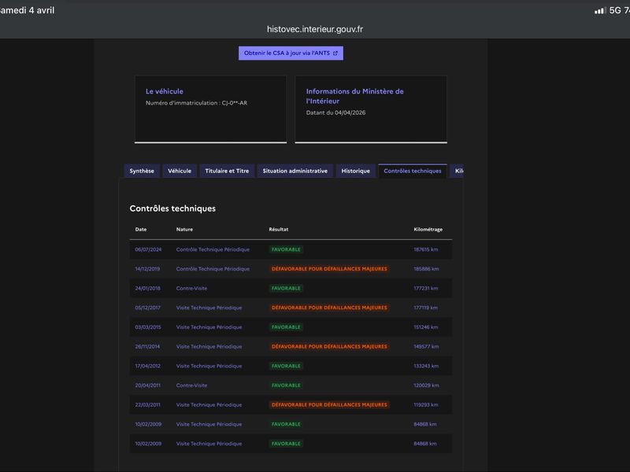Tap the histovec.interieur.gouv.fr address bar
Image resolution: width=630 pixels, height=472 pixels.
(315, 29)
